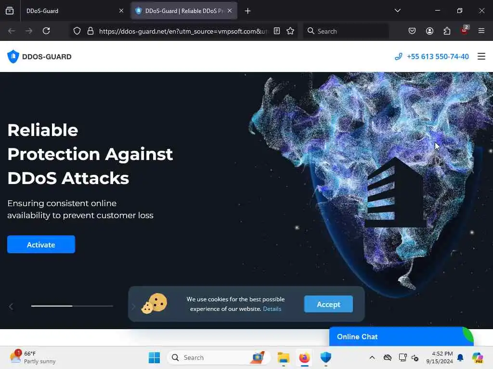Click the browser Search box
Image resolution: width=493 pixels, height=369 pixels.
click(x=346, y=31)
